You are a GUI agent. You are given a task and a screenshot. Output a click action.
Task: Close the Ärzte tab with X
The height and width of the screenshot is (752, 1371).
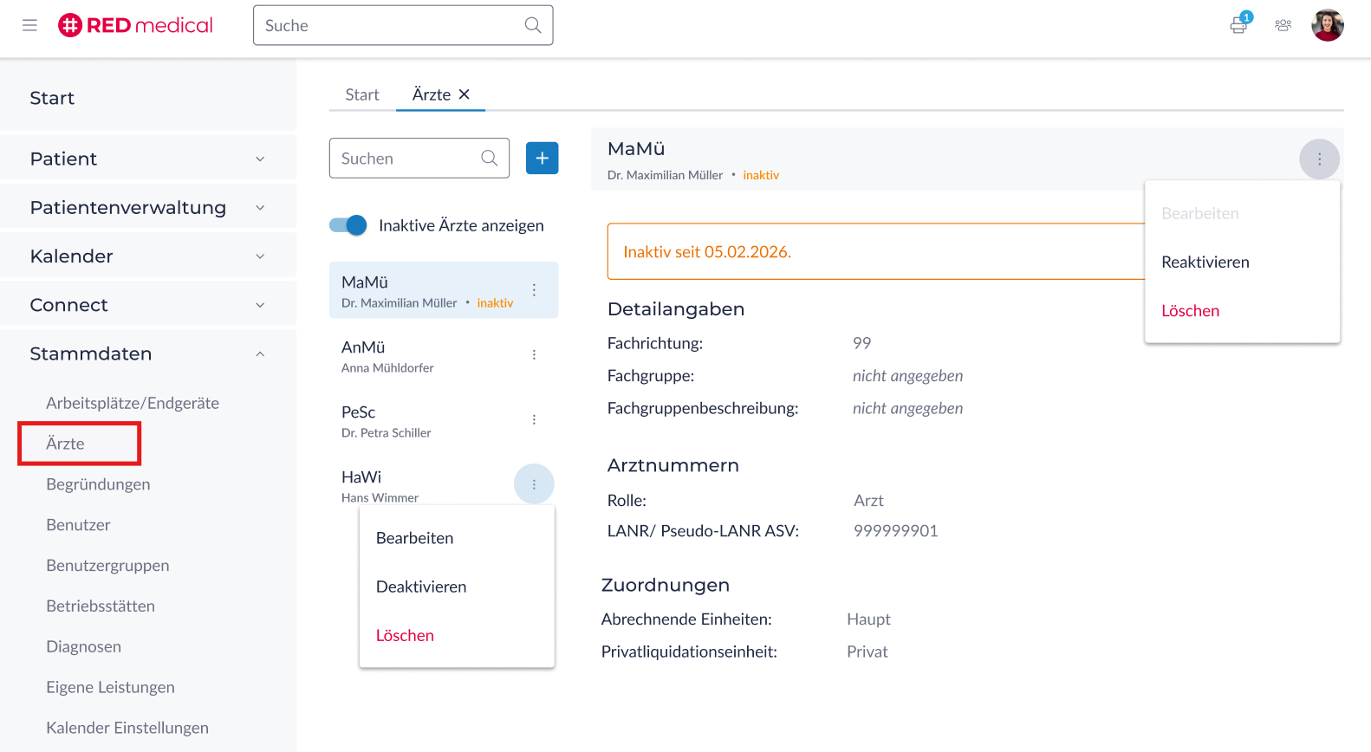point(465,94)
